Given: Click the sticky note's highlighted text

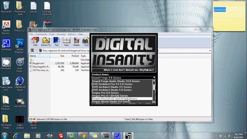Looking at the screenshot, I should pos(220,10).
